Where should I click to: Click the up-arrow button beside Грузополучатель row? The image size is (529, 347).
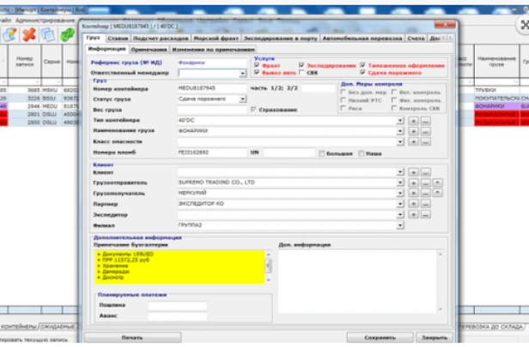(x=437, y=193)
